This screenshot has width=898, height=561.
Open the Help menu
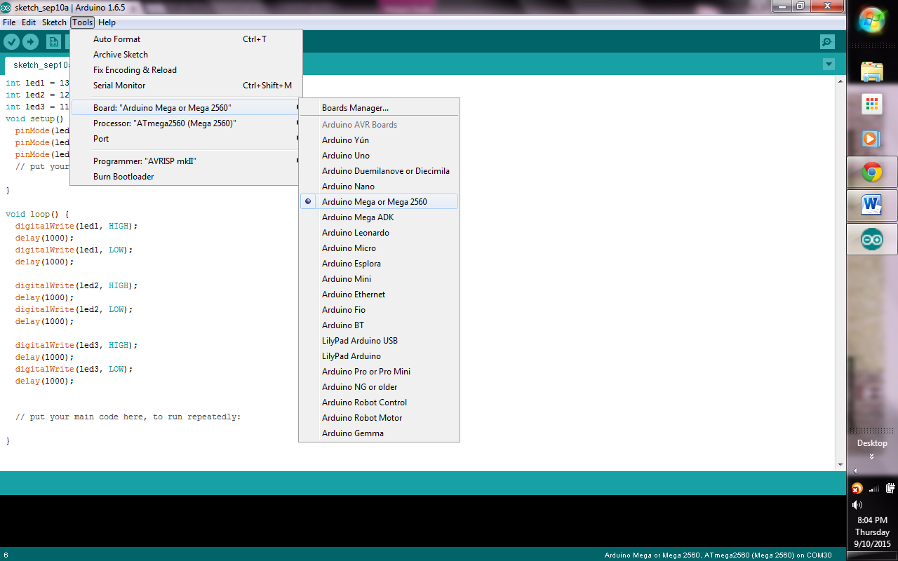pyautogui.click(x=107, y=22)
